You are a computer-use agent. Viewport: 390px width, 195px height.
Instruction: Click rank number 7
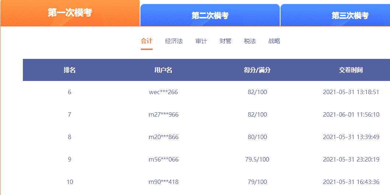click(69, 114)
